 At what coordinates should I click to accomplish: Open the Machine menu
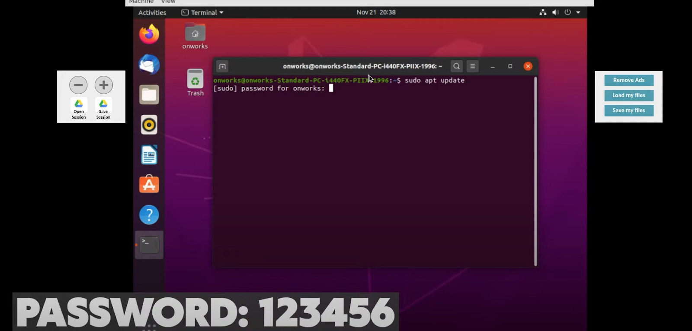[x=141, y=2]
